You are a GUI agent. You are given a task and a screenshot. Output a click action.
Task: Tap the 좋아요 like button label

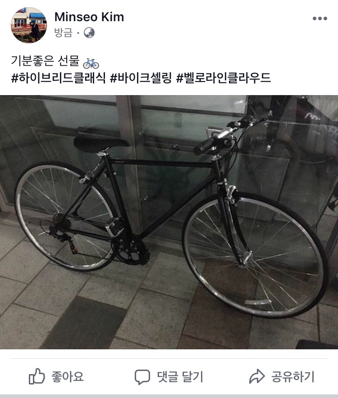pyautogui.click(x=68, y=376)
